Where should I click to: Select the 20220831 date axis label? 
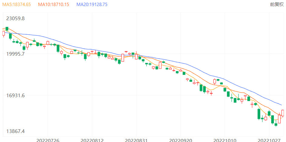point(136,140)
